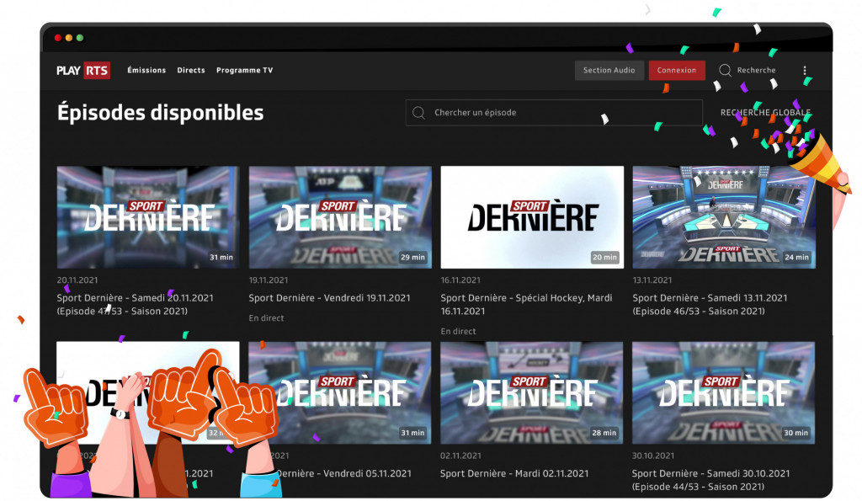Click RECHERCHE GLOBALE link
The image size is (862, 501).
pos(766,113)
